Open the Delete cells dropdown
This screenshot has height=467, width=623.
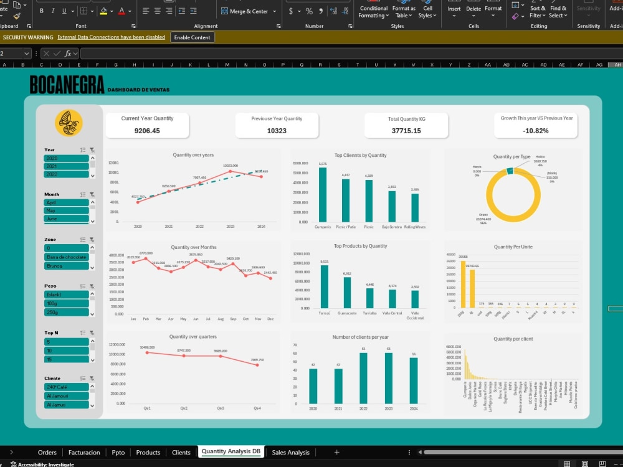473,16
